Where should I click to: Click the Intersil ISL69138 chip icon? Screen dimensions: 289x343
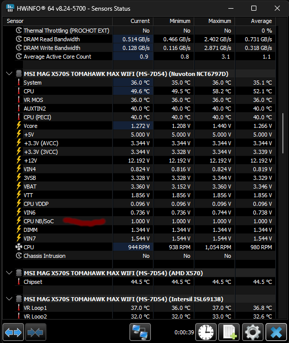[19, 299]
